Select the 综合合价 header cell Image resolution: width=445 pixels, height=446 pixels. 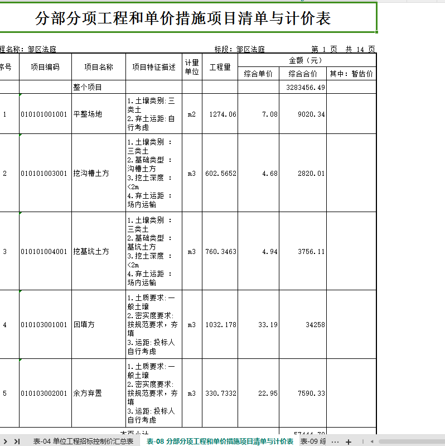pos(303,74)
